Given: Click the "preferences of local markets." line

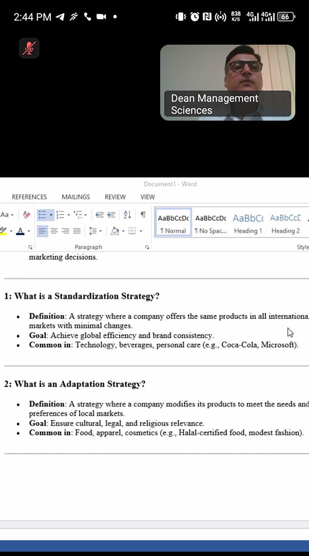Looking at the screenshot, I should point(77,413).
